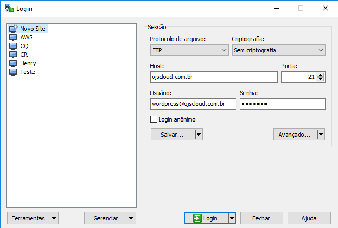Click the Host field with ojscloud.com.br

tap(214, 77)
